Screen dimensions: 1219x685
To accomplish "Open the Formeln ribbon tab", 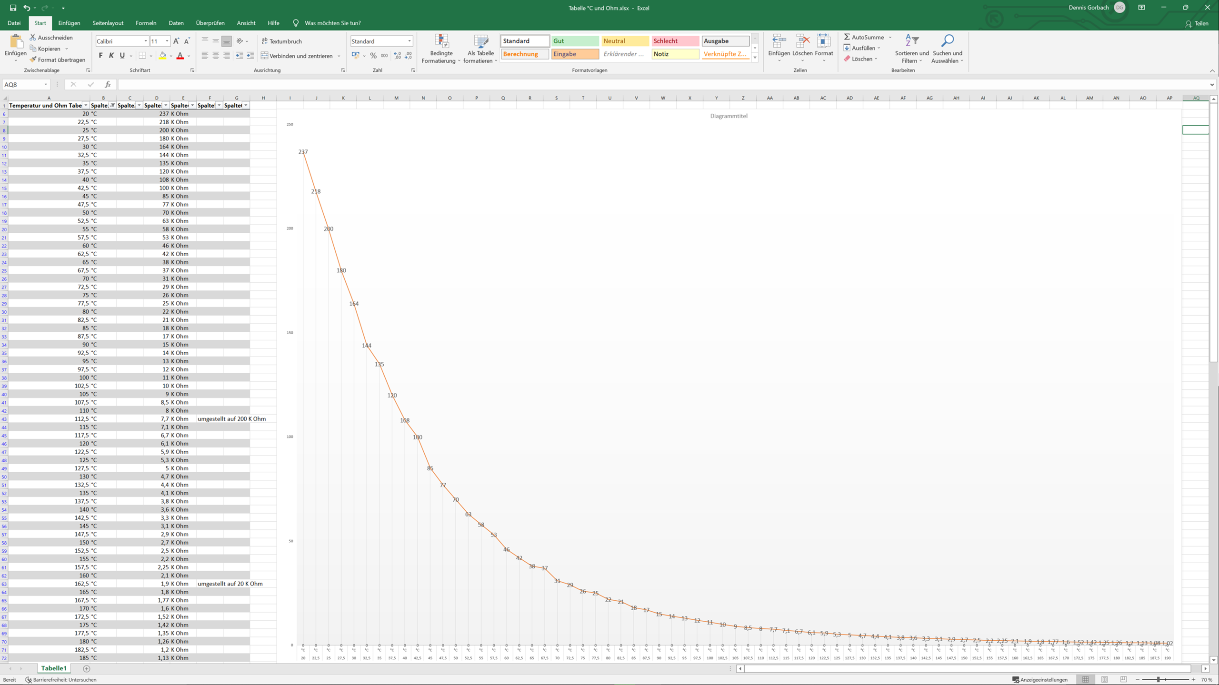I will pyautogui.click(x=146, y=23).
